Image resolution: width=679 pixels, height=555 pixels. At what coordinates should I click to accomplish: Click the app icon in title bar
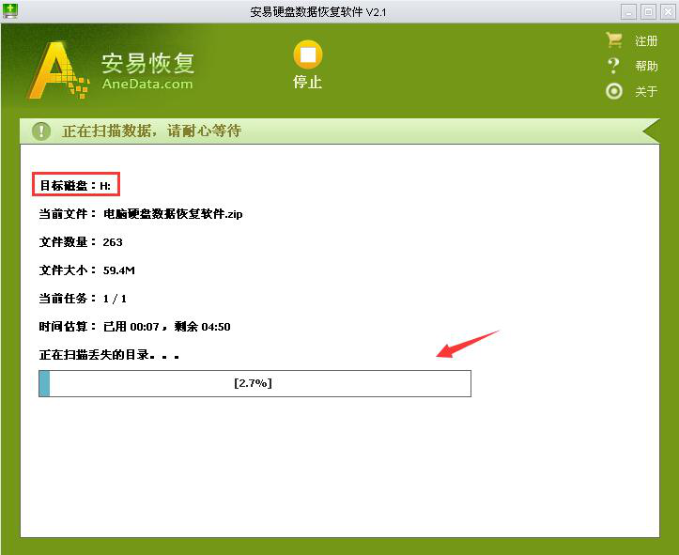(10, 11)
